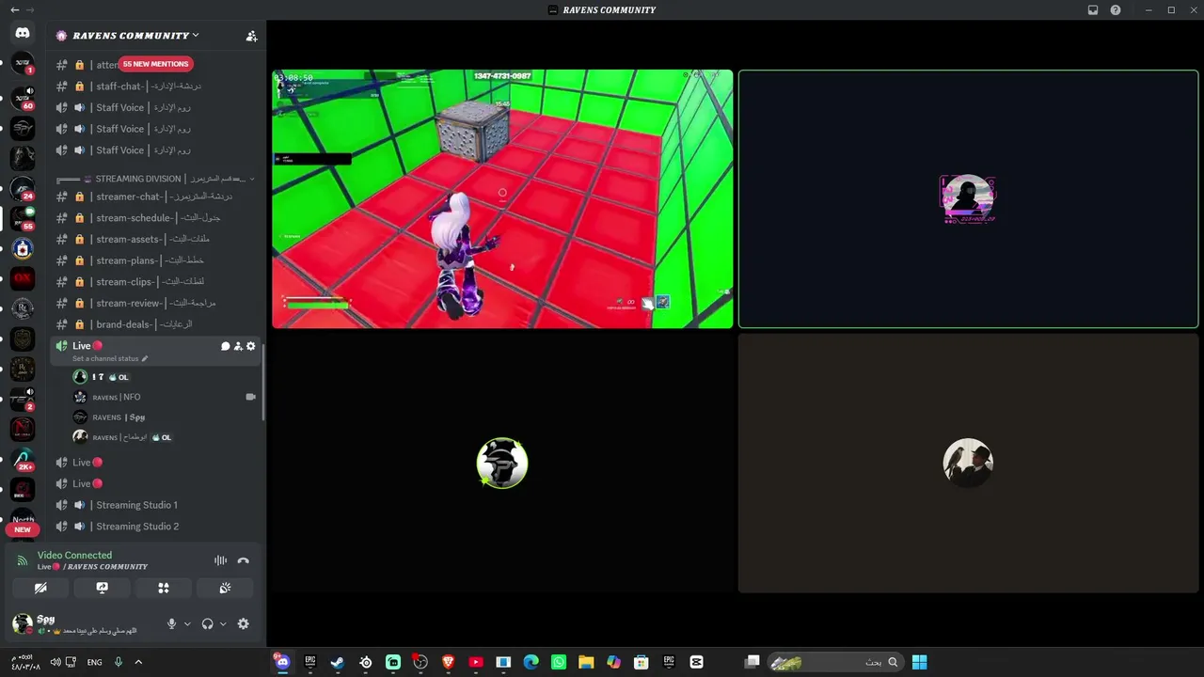Share your screen button

click(x=102, y=588)
